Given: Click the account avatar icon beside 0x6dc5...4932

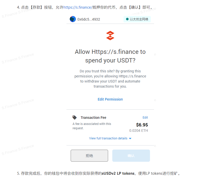Looking at the screenshot, I should tap(73, 19).
